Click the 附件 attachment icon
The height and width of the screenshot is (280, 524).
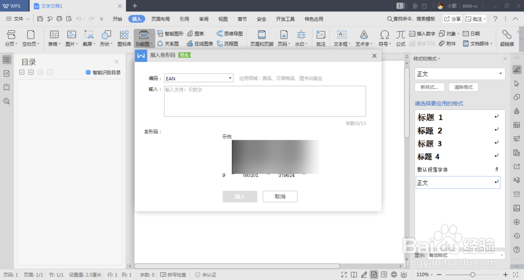pyautogui.click(x=442, y=44)
